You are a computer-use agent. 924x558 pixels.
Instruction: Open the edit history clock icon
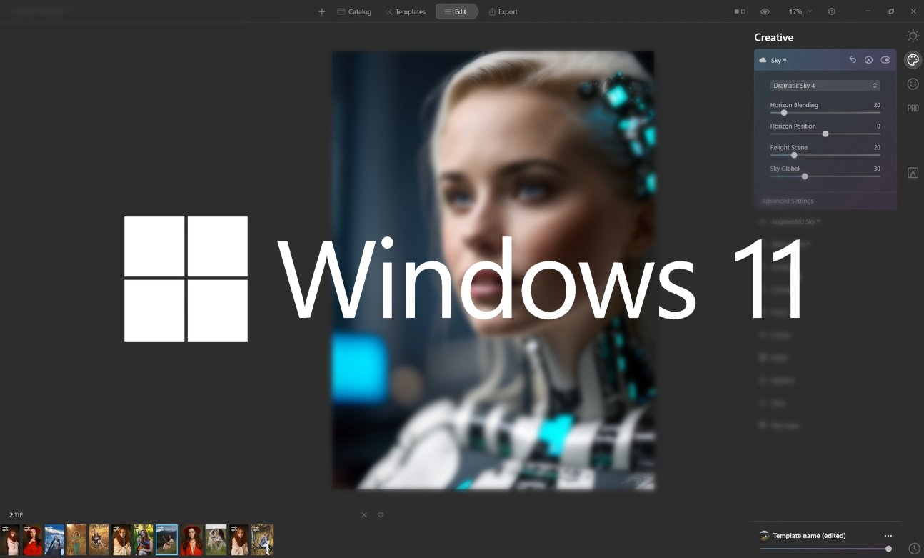pos(914,549)
